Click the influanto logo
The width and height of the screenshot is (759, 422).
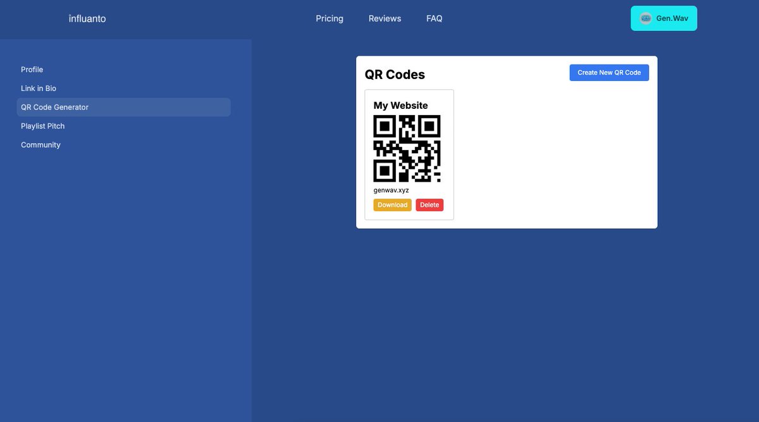(x=87, y=18)
